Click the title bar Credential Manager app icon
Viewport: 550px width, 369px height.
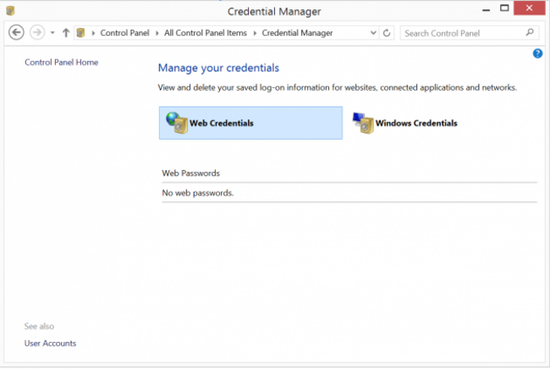(x=10, y=11)
